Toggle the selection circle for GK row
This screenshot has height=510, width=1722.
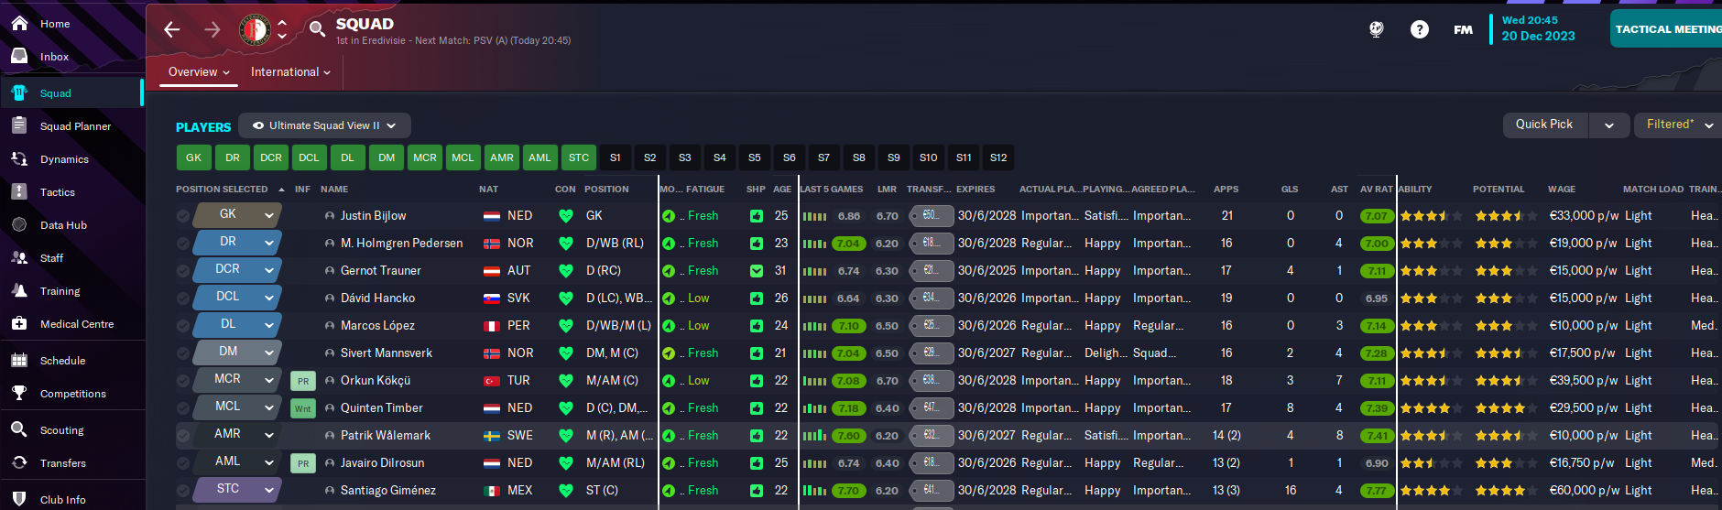tap(183, 216)
